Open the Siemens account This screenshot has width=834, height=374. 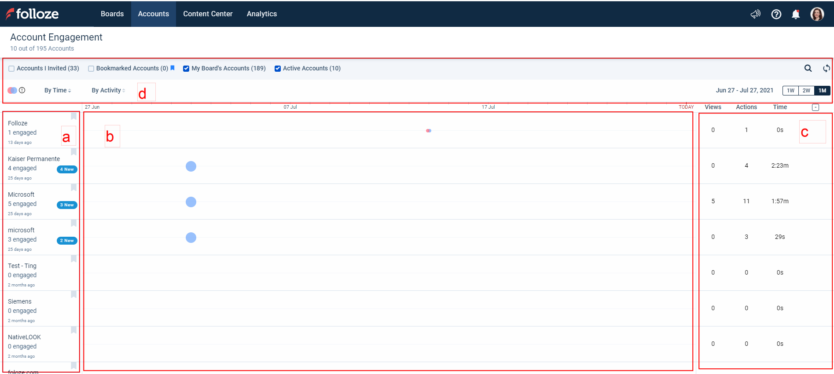point(20,301)
